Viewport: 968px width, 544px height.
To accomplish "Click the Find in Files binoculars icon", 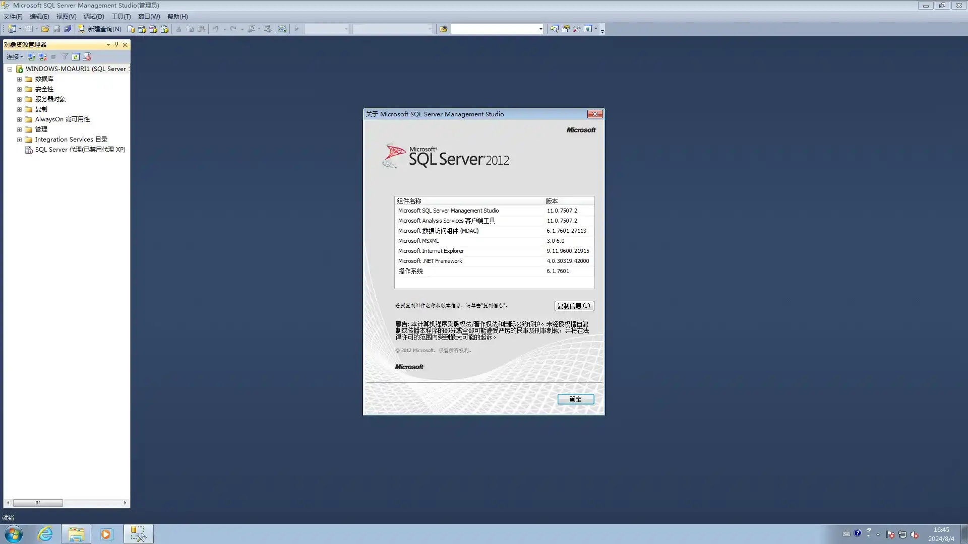I will tap(444, 29).
